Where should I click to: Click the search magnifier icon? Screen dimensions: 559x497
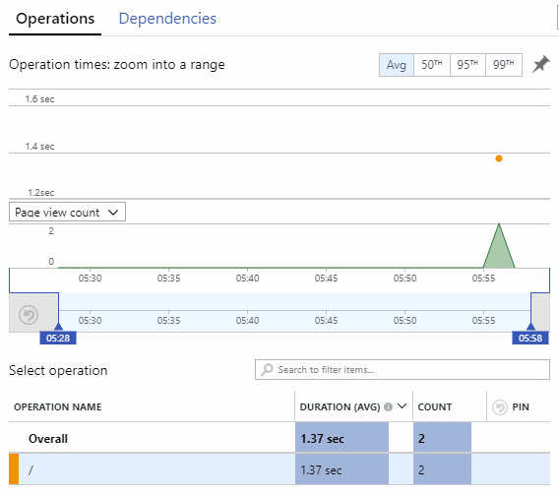tap(267, 370)
